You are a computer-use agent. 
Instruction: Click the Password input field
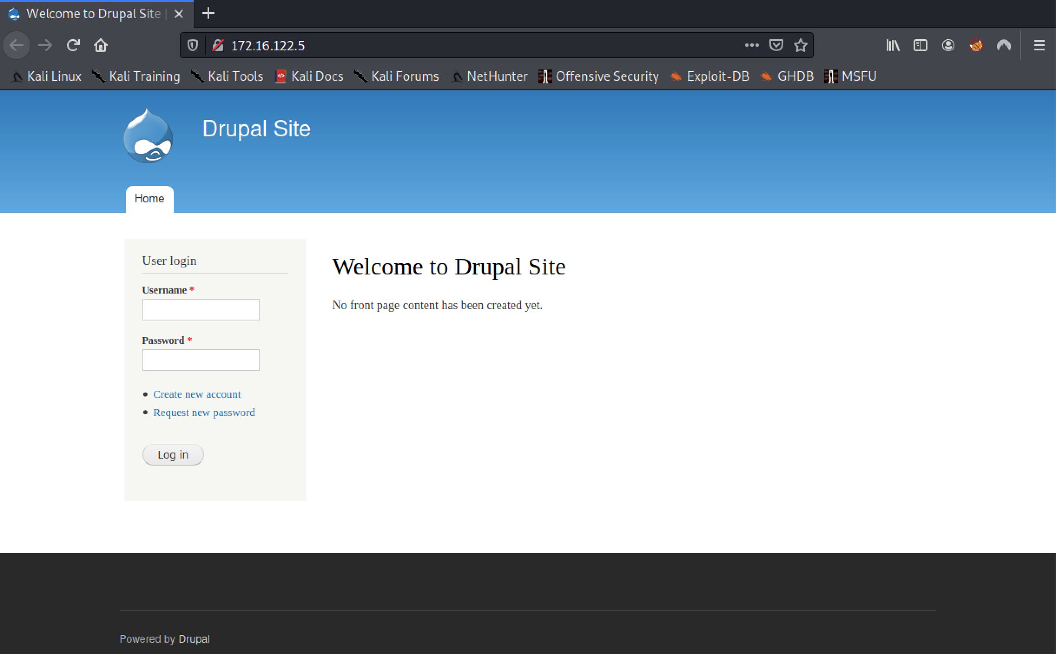coord(201,360)
